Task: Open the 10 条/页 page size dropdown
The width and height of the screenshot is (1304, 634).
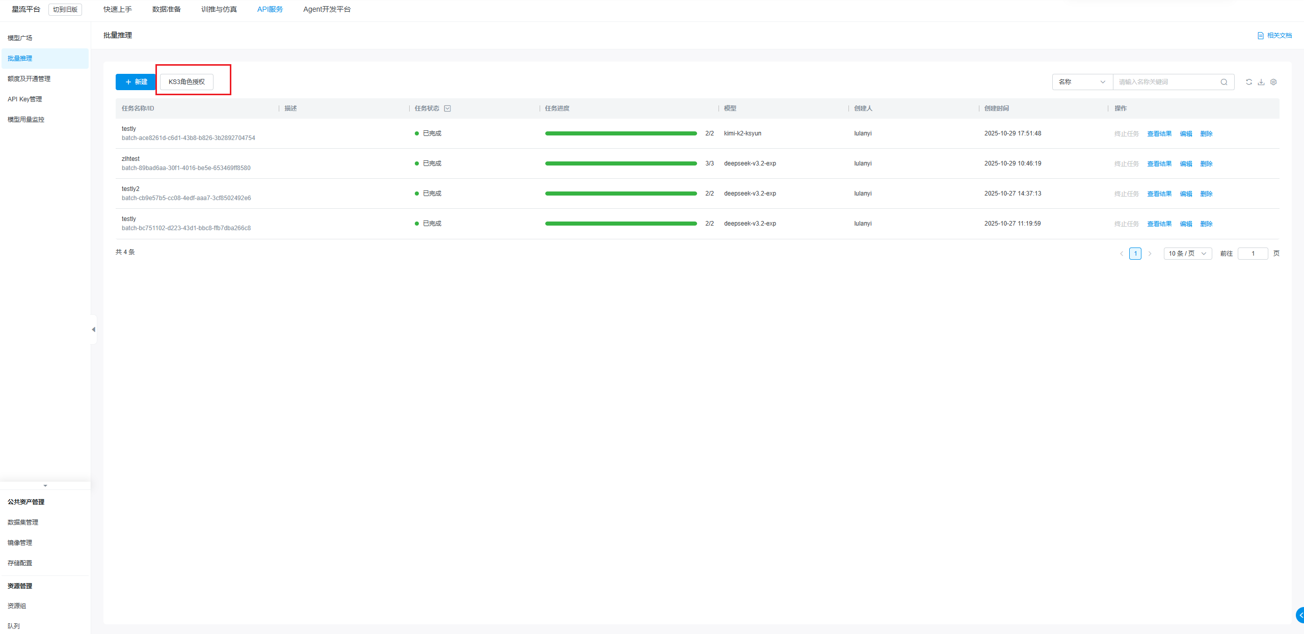Action: point(1187,254)
